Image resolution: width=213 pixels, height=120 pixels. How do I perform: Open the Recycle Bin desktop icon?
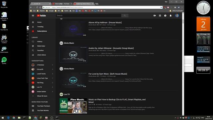(x=4, y=4)
